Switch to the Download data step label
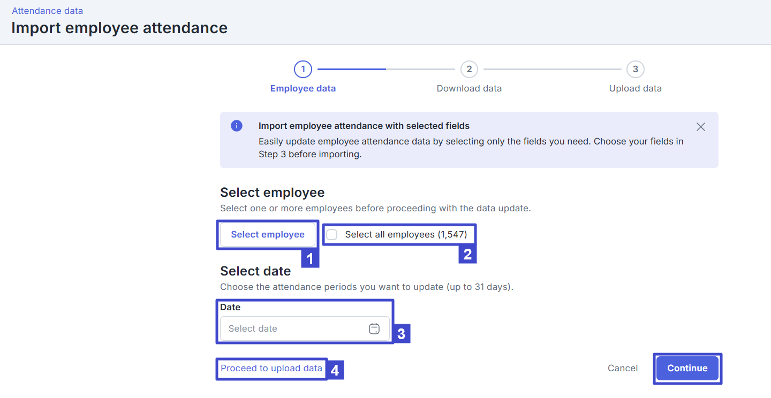This screenshot has width=771, height=398. pyautogui.click(x=469, y=89)
